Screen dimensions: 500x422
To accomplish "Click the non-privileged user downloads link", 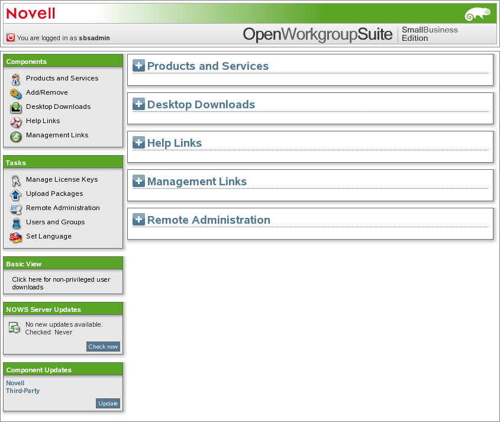I will point(61,284).
